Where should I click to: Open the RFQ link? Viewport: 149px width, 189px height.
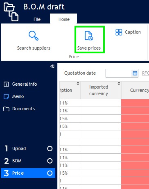coord(145,73)
